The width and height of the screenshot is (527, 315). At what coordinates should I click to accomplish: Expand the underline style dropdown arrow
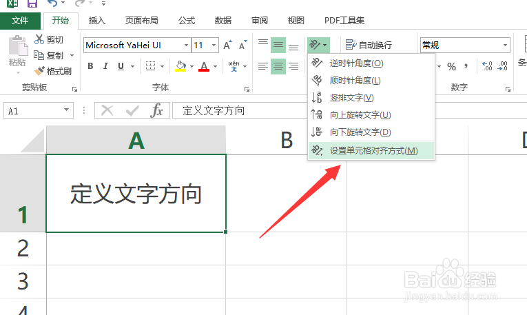(132, 66)
